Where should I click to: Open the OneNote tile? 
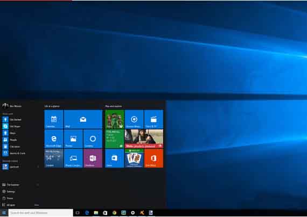[93, 158]
